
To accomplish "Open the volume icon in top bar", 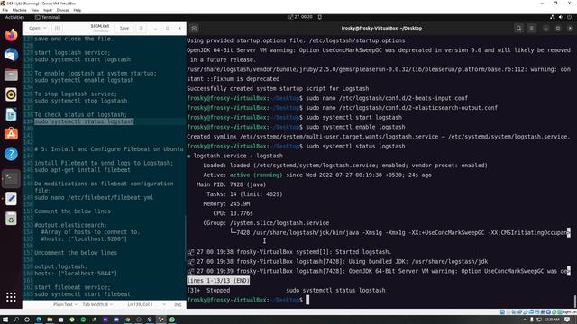I will (561, 17).
